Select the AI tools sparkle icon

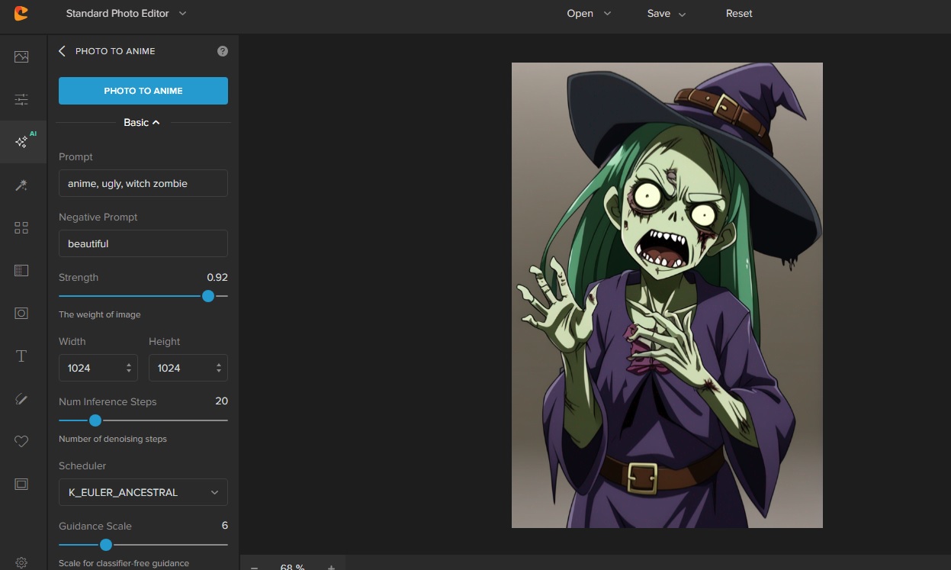(x=21, y=142)
